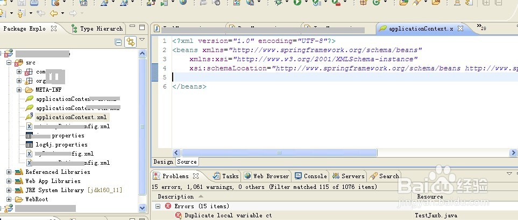Click the Forward navigation arrow
Screen dimensions: 518x220
pos(73,13)
